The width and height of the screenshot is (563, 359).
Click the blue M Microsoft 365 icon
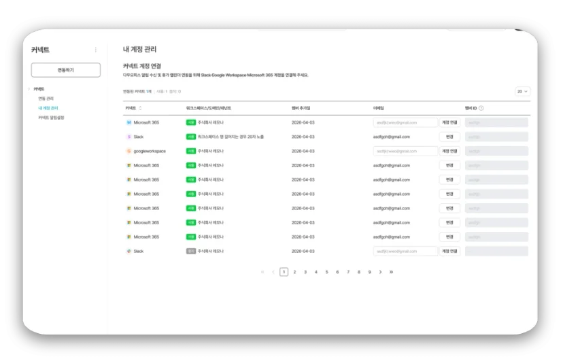[x=129, y=122]
